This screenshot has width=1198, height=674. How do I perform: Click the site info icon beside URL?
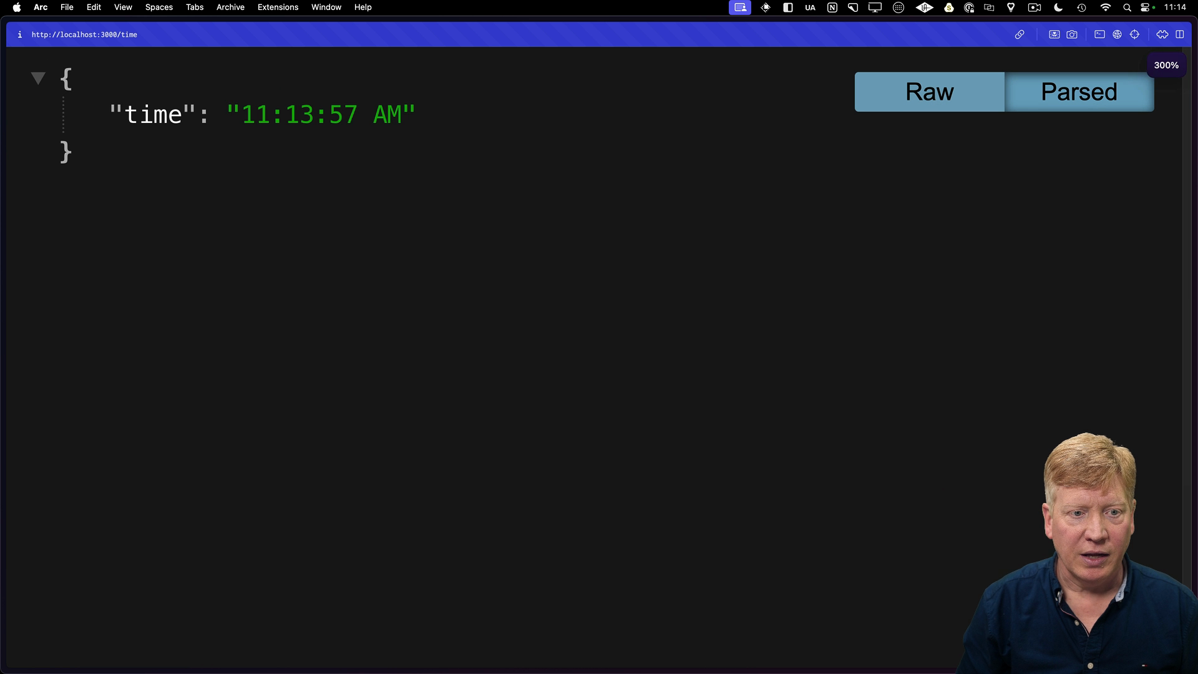(20, 35)
